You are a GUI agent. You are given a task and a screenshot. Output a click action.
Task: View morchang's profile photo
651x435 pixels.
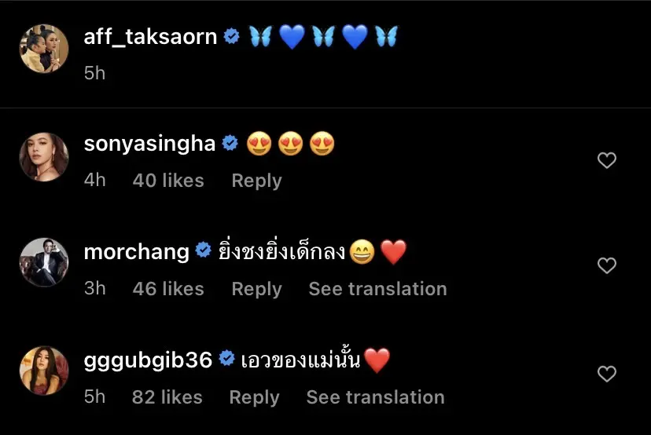tap(44, 262)
